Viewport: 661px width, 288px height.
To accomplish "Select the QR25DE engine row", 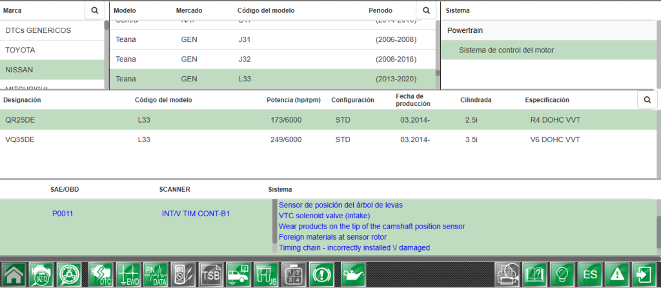I will click(329, 119).
